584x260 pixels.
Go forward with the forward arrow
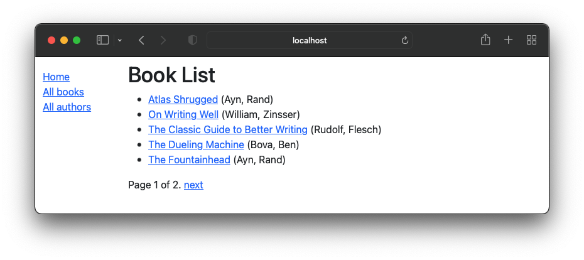click(x=163, y=40)
